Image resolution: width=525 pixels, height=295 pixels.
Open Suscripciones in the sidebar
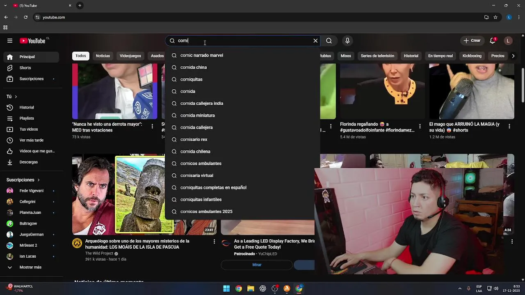coord(31,79)
